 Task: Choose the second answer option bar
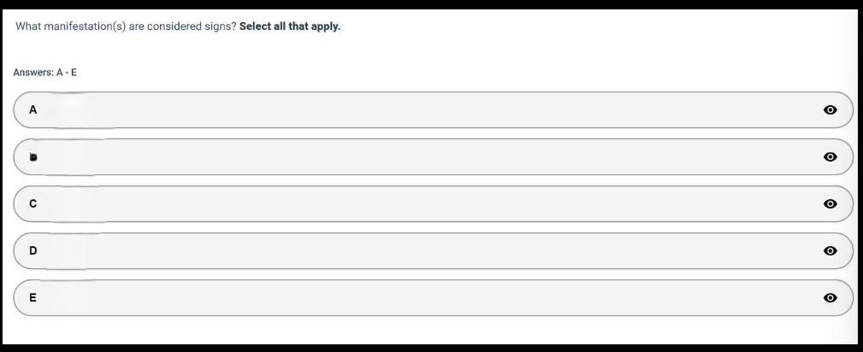428,157
